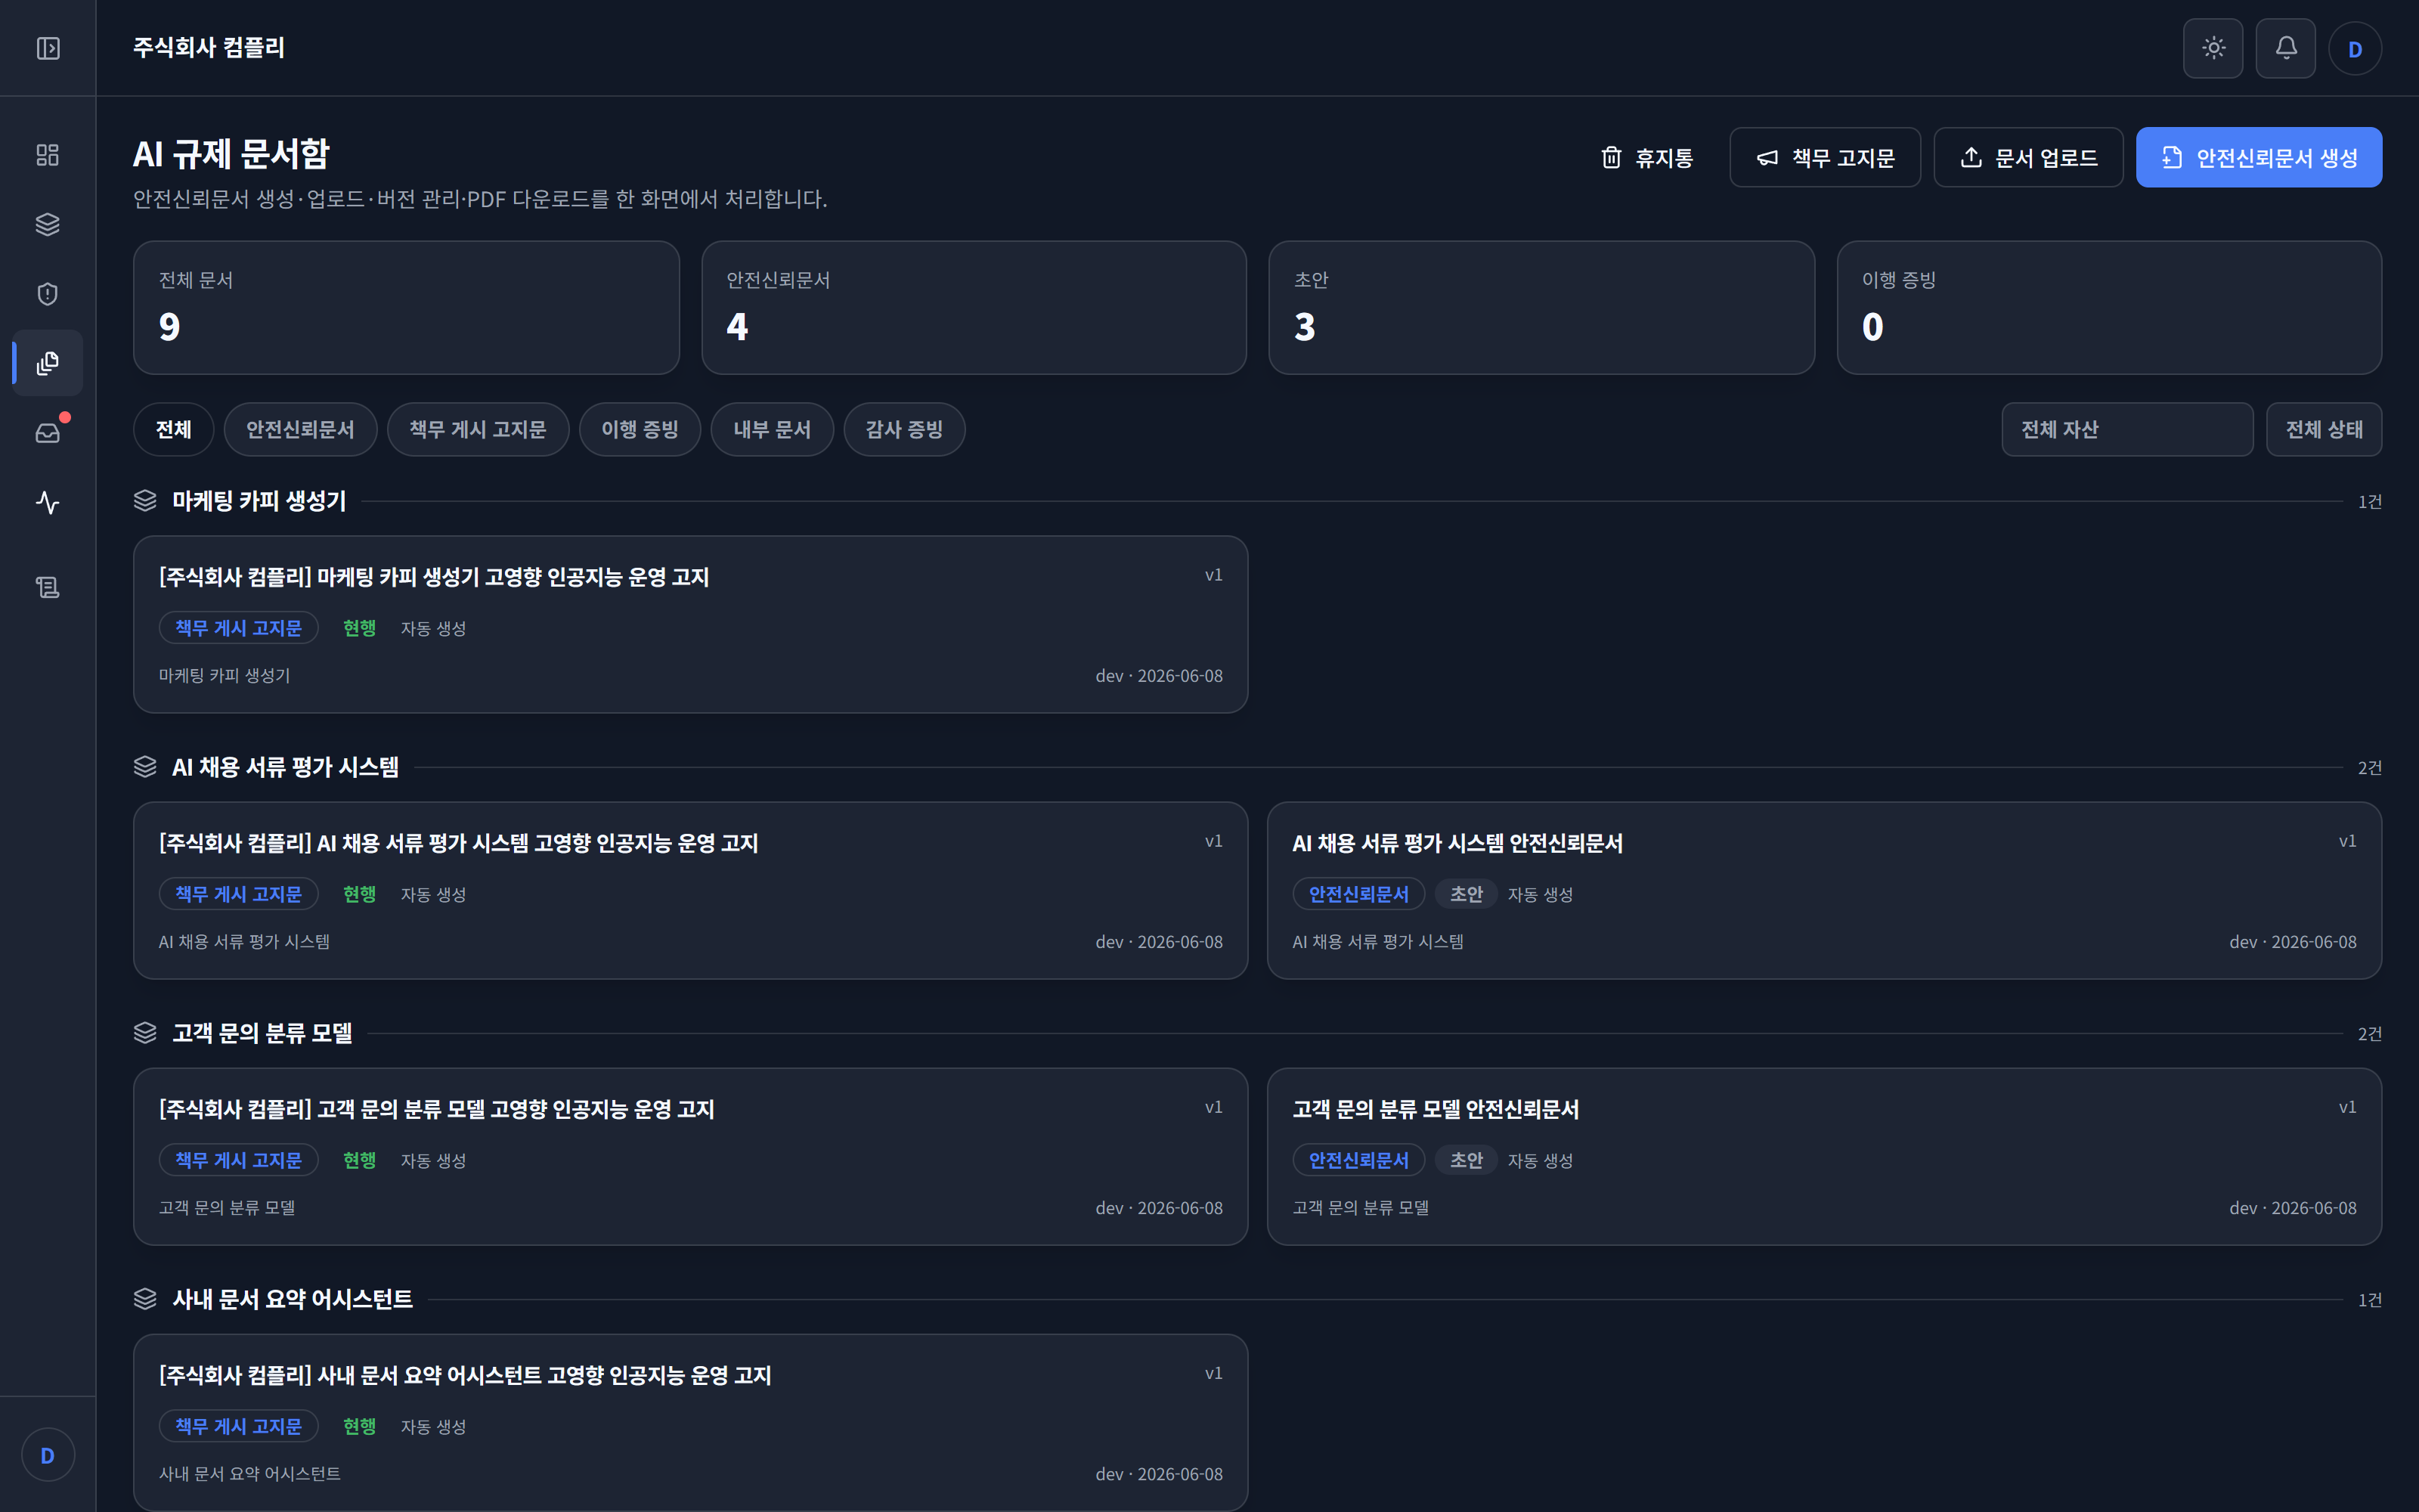Open 사내 문서 요약 어시스턴트 운영 고지 document

tap(691, 1423)
